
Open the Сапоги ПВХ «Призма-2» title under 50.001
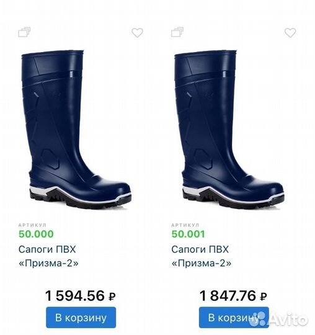(202, 256)
